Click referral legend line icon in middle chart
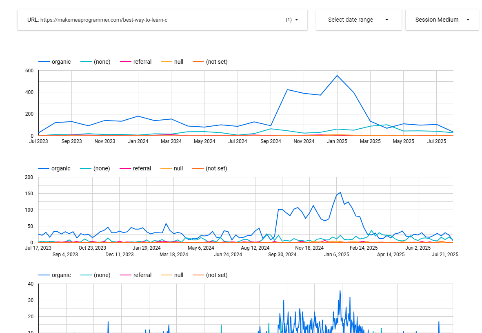 (x=125, y=168)
